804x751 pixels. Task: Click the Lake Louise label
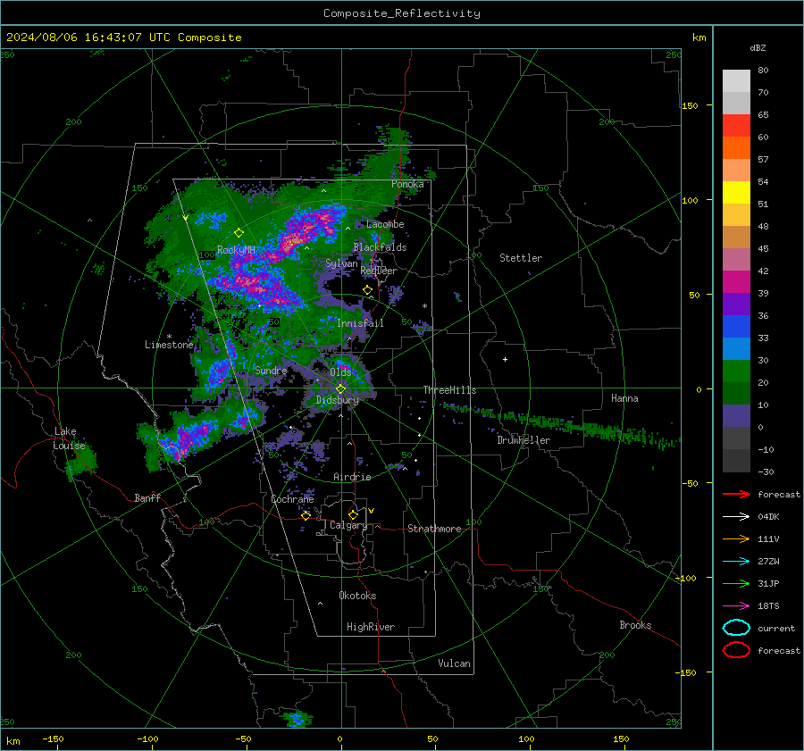pos(69,438)
